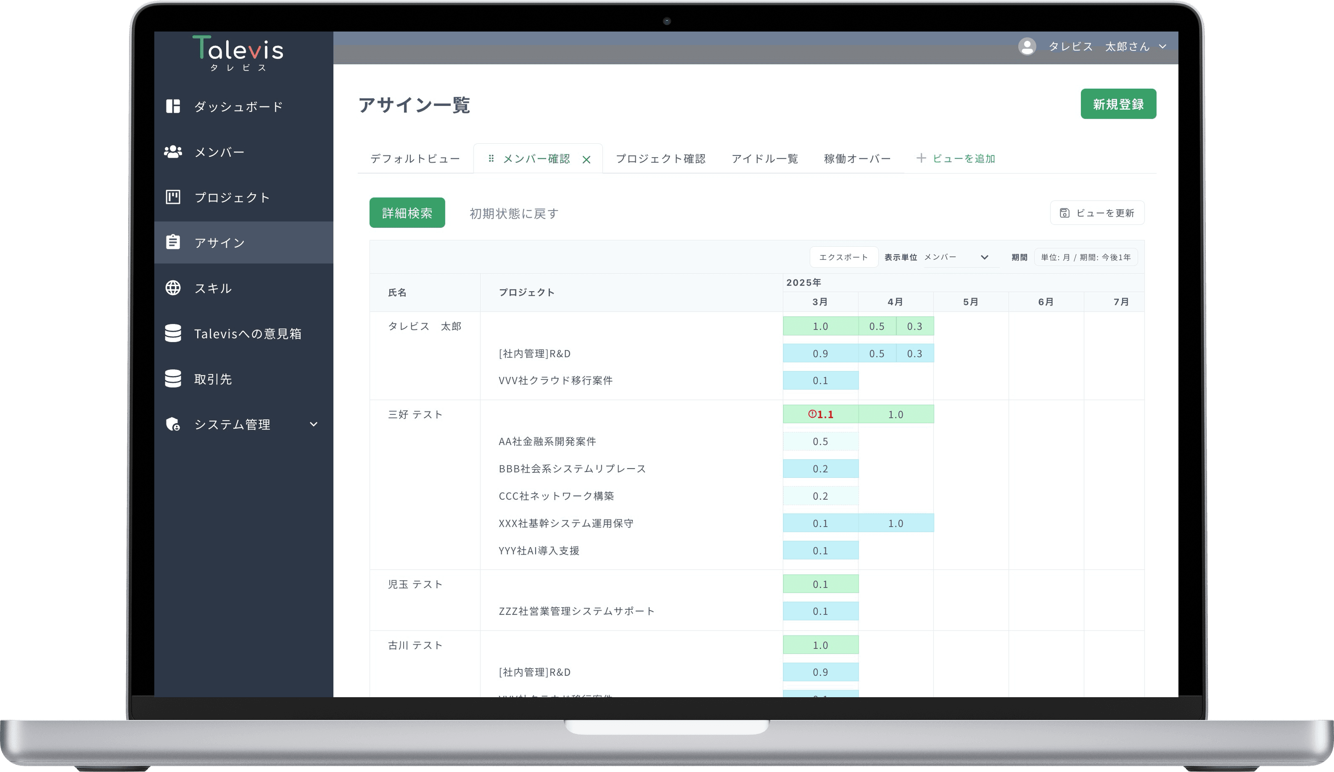Click 0.1 March cell for ZZZ社営業管理システムサポート
Image resolution: width=1334 pixels, height=772 pixels.
click(x=821, y=611)
